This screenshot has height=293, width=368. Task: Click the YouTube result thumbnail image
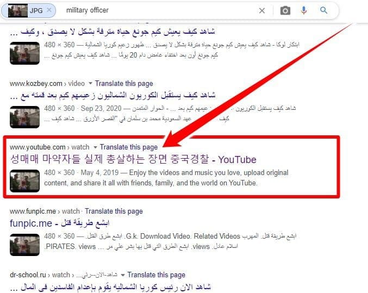coord(24,179)
